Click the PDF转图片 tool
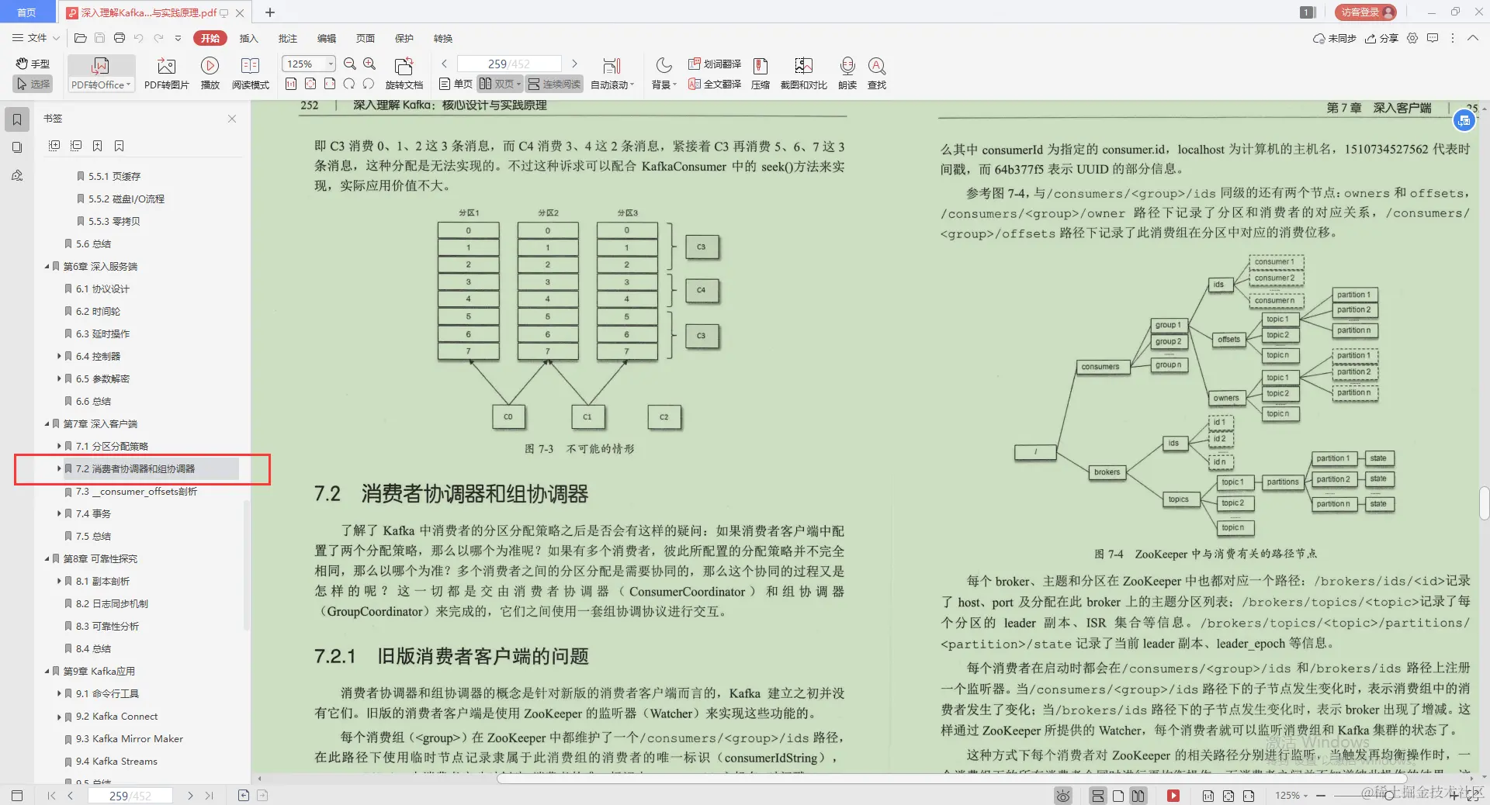The height and width of the screenshot is (805, 1490). pos(165,74)
